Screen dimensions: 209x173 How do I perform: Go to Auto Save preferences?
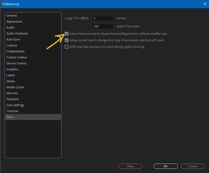(13, 40)
